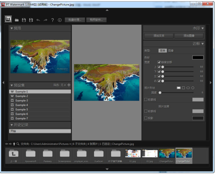Collapse the right sidebar arrow
This screenshot has height=174, width=220.
click(211, 82)
